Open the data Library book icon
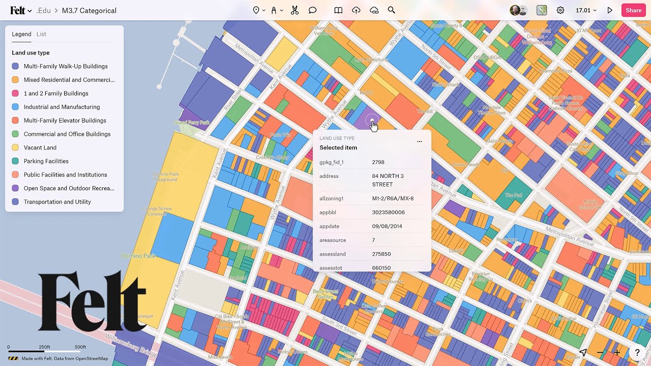Image resolution: width=651 pixels, height=366 pixels. point(338,10)
